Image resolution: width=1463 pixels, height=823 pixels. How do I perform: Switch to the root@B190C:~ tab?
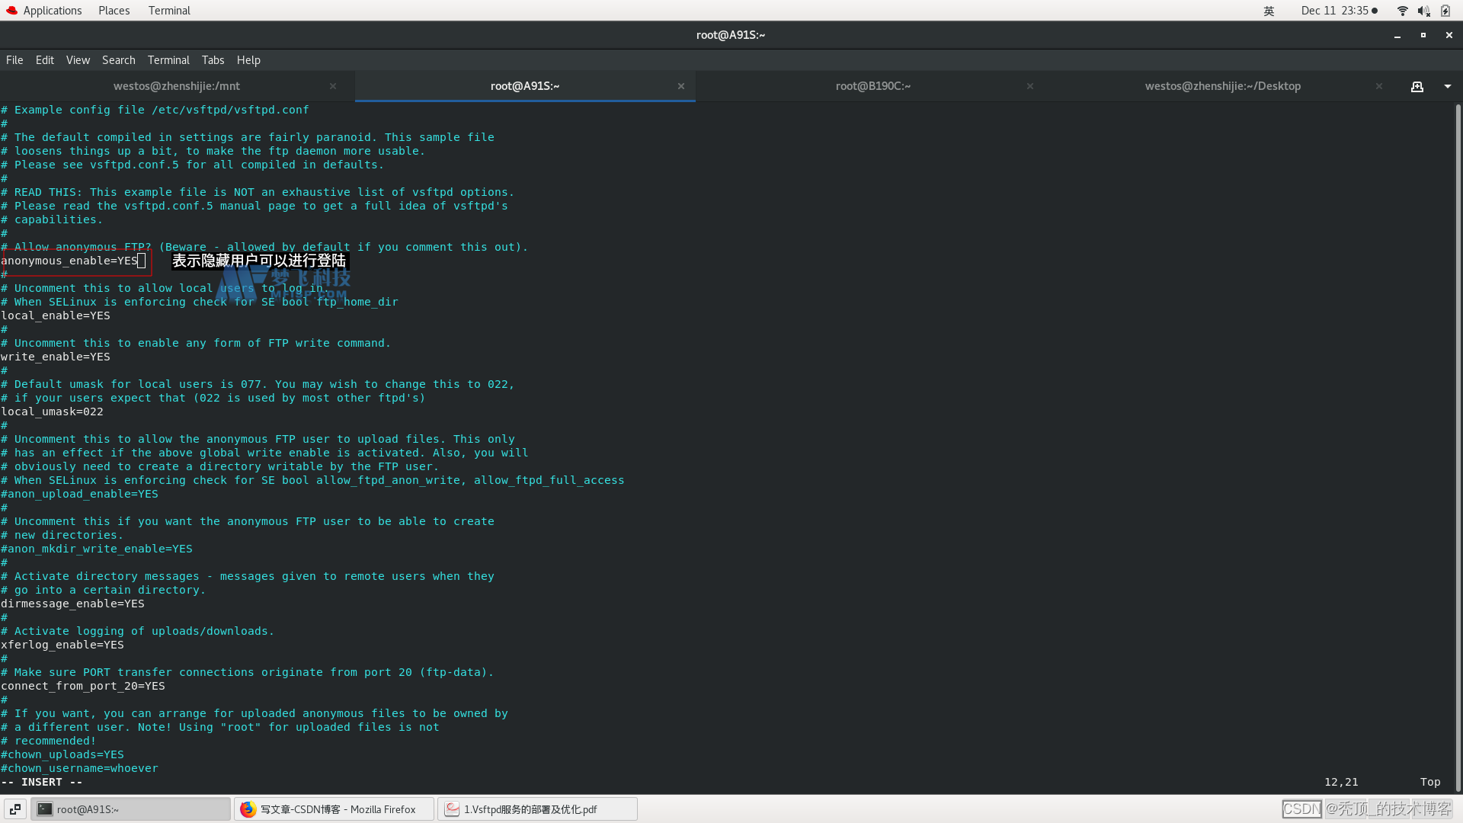click(x=872, y=87)
